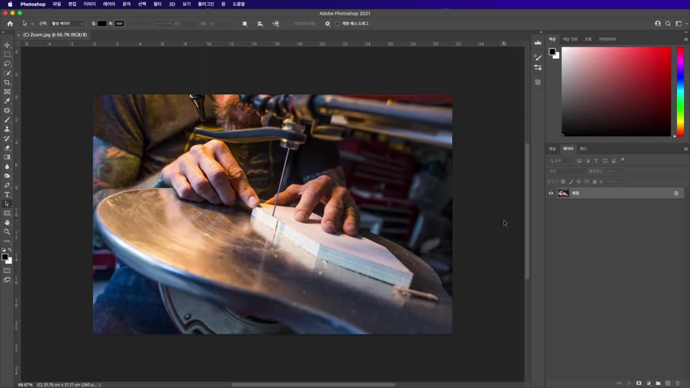Viewport: 690px width, 388px height.
Task: Open layer kind filter dropdown
Action: pos(559,161)
